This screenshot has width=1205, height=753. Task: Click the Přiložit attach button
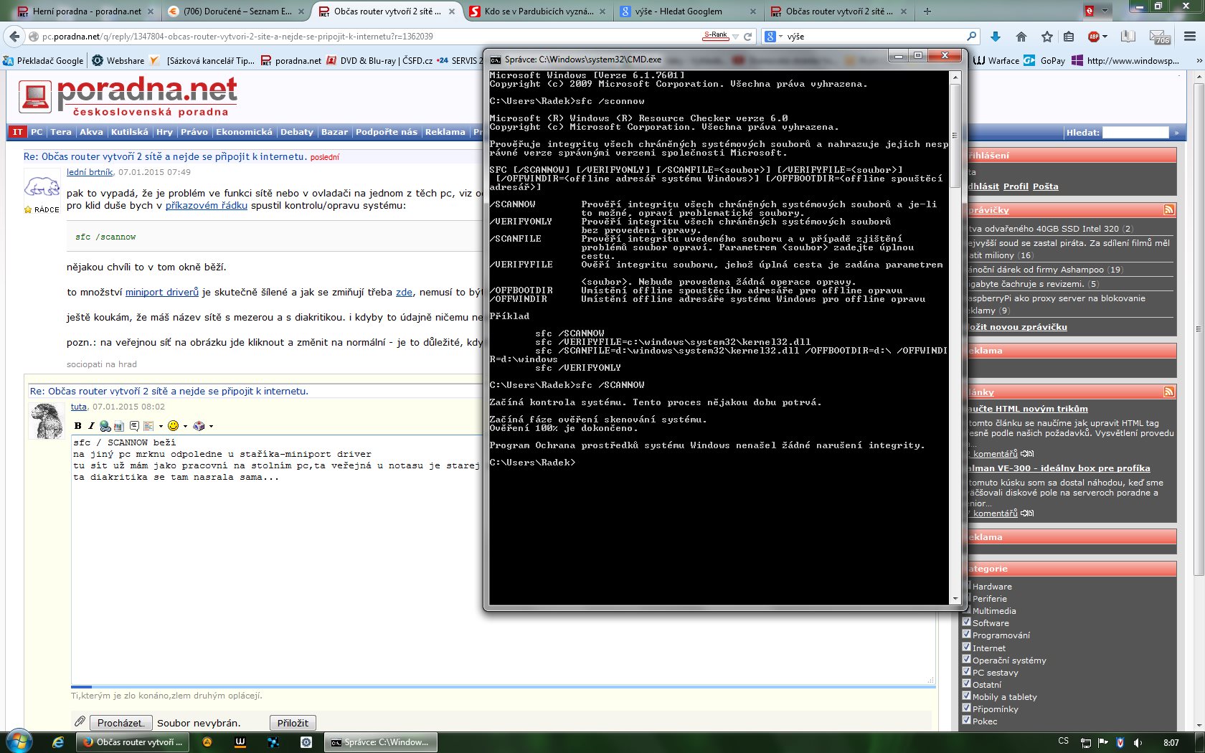(293, 723)
